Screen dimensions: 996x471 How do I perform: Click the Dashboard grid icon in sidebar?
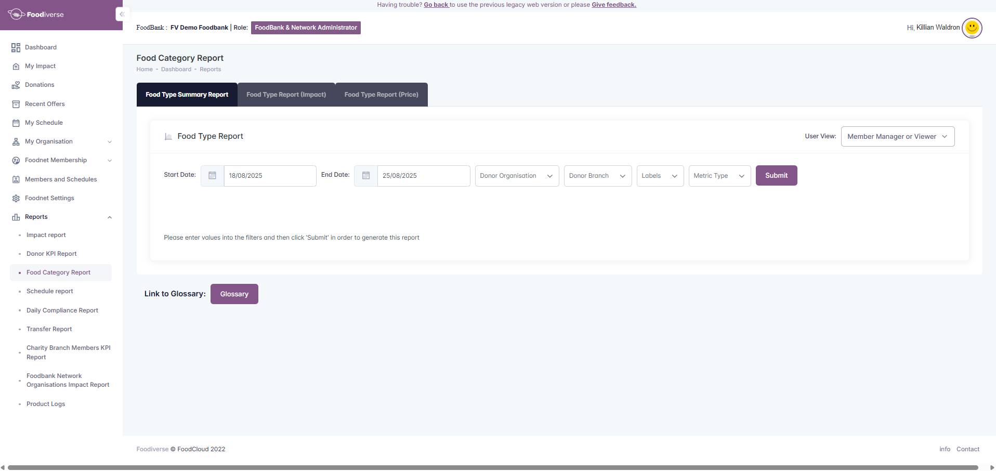tap(16, 48)
